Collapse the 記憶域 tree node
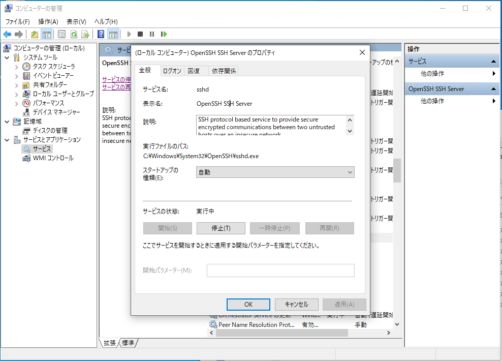The width and height of the screenshot is (502, 361). [x=7, y=122]
